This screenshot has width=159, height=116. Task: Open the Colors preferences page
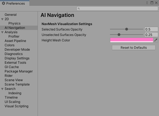(10, 45)
